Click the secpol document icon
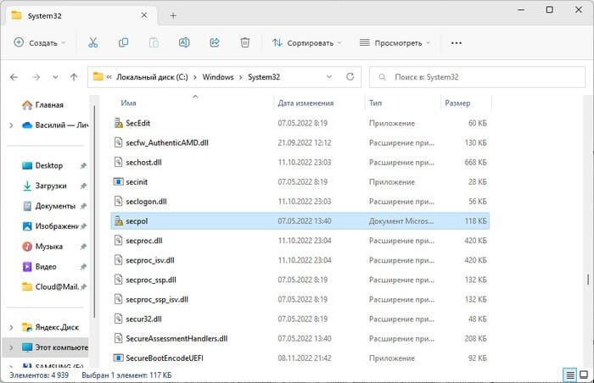 tap(119, 221)
